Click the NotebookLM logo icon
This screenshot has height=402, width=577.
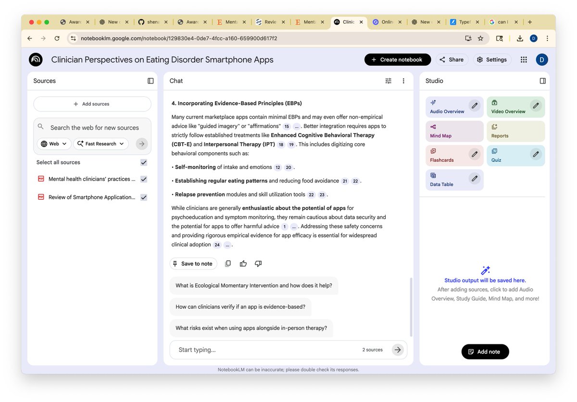tap(36, 60)
